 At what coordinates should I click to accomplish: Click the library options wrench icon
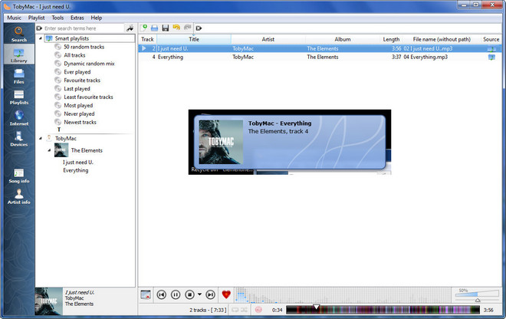130,28
